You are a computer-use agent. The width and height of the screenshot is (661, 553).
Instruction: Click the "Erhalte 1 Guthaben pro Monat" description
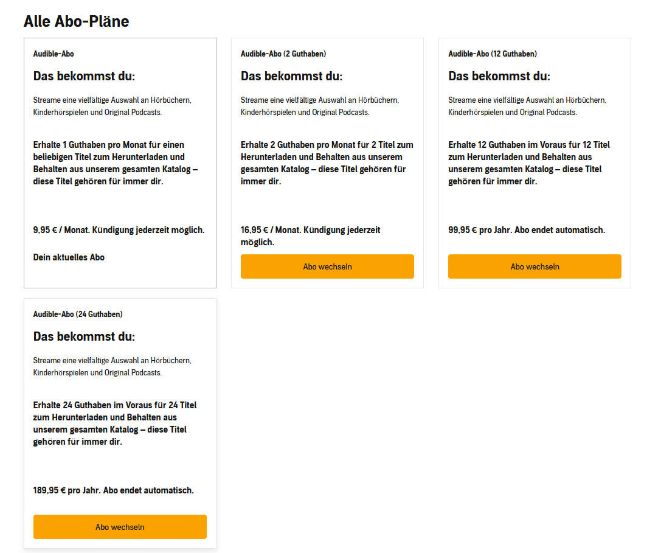pyautogui.click(x=116, y=163)
